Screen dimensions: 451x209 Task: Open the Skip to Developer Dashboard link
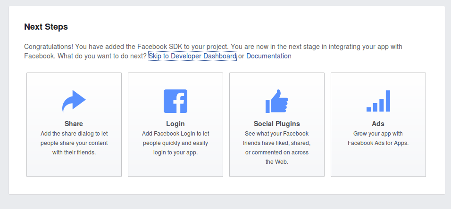[192, 56]
